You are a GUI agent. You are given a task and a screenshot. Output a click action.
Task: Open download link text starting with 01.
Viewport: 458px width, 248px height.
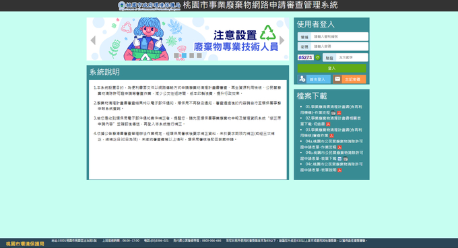point(331,110)
